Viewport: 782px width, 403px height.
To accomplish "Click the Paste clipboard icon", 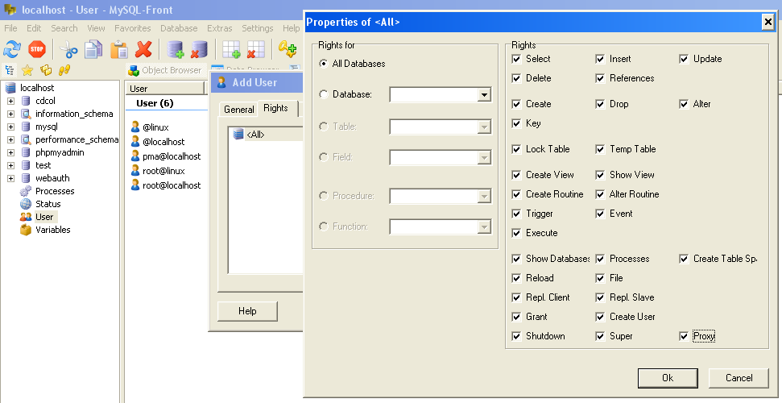I will (x=119, y=49).
